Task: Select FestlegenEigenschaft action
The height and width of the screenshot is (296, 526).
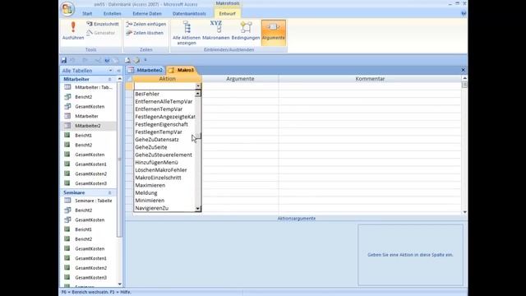Action: (164, 124)
